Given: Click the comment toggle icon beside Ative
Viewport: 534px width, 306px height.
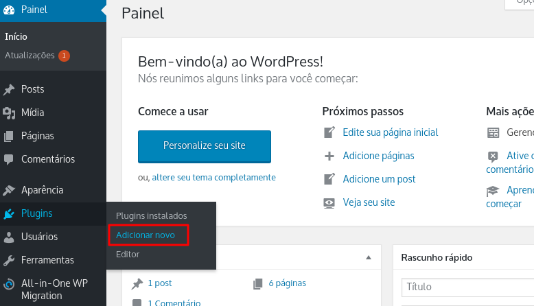Looking at the screenshot, I should [493, 156].
